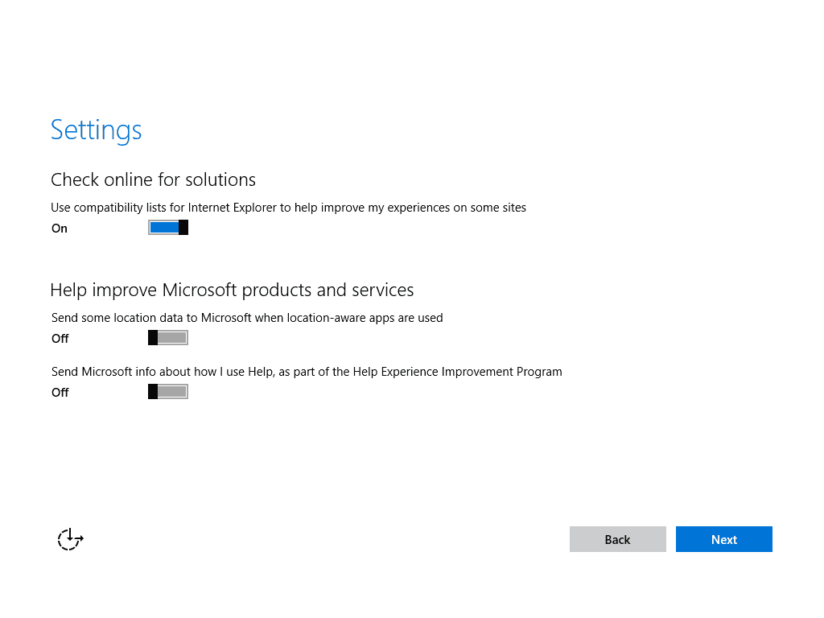
Task: Click the 'Check online for solutions' heading
Action: 153,179
